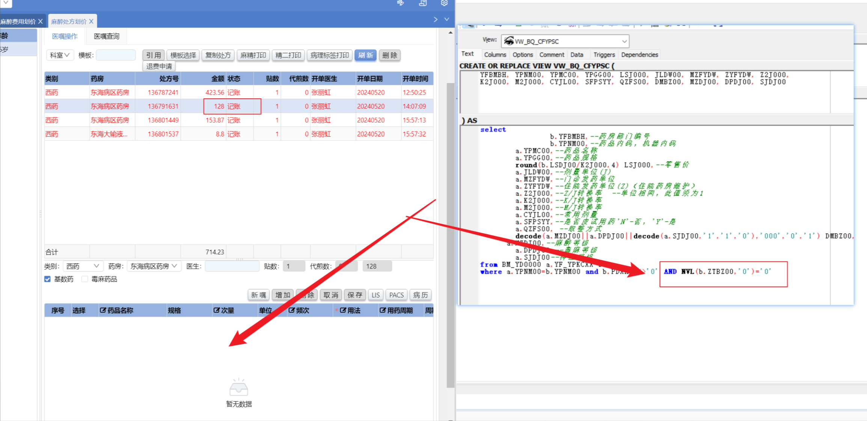Screen dimensions: 867x421
Task: Click edit icon on 用法 column header
Action: point(343,310)
